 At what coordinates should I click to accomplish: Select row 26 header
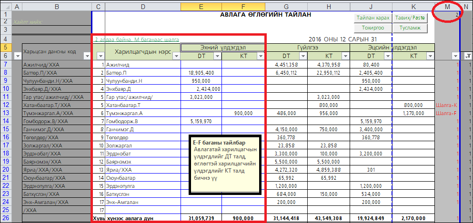coord(5,218)
